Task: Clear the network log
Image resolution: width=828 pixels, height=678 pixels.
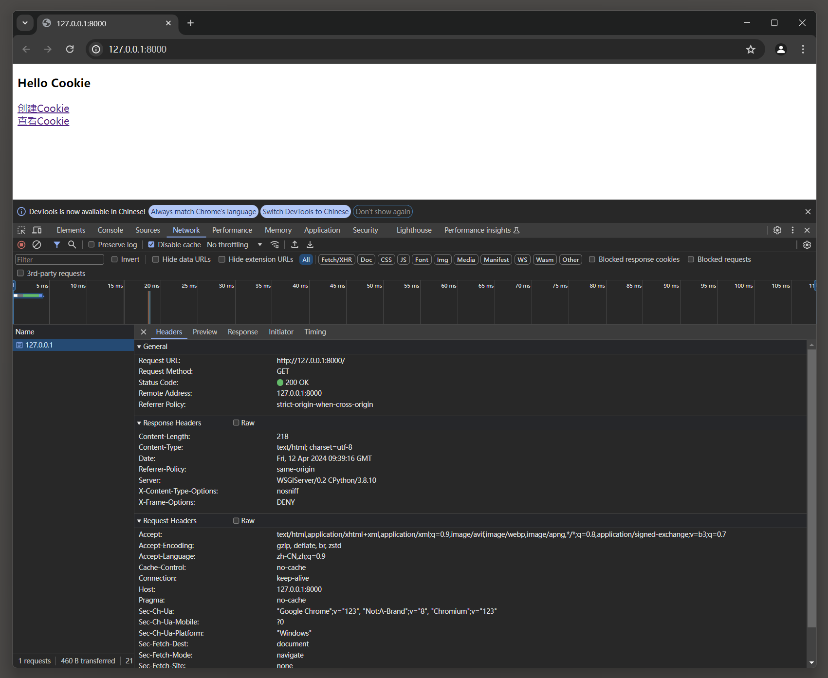Action: (37, 245)
